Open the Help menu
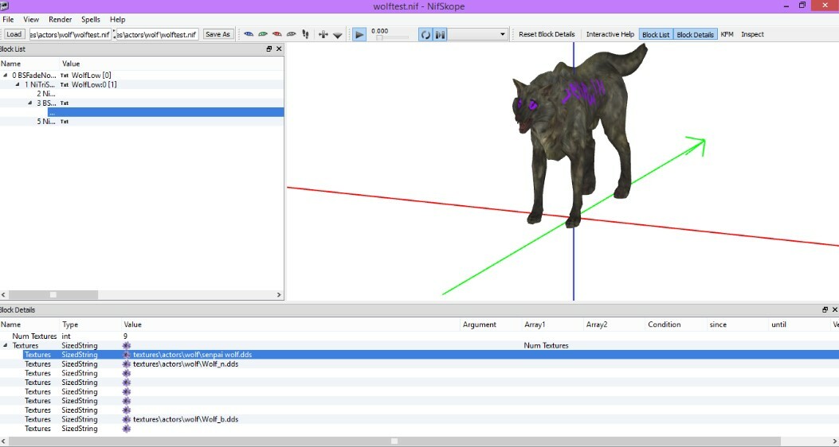This screenshot has width=839, height=447. tap(118, 19)
